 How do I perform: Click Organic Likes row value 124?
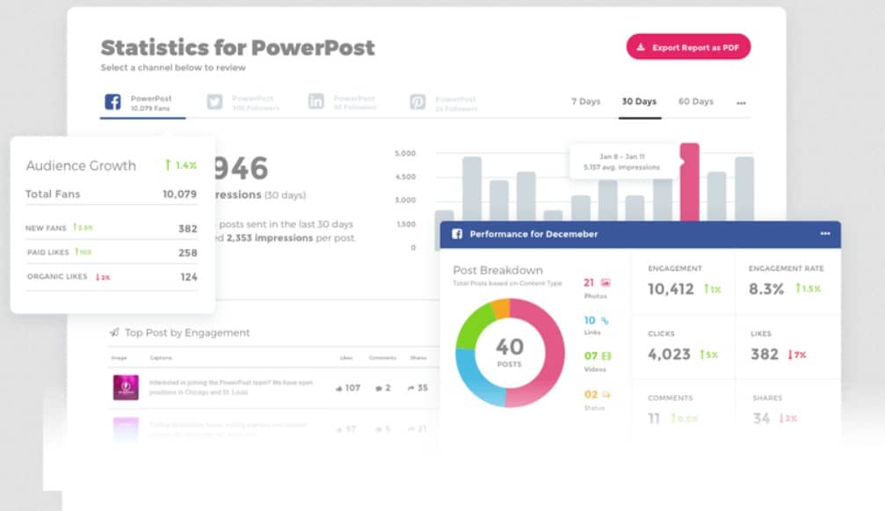[x=189, y=277]
